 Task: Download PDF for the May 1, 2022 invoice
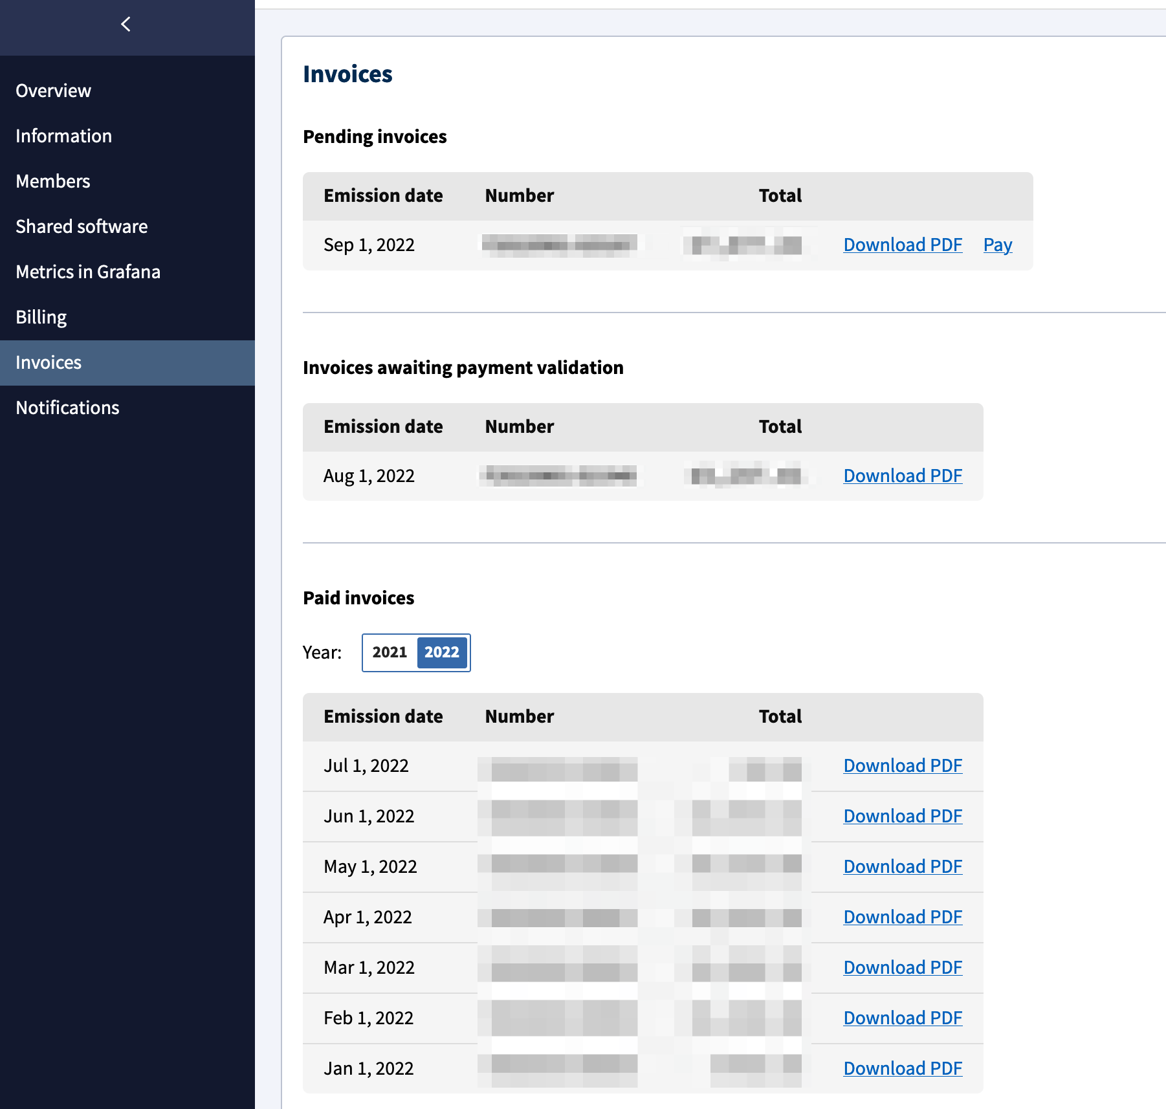click(x=902, y=866)
